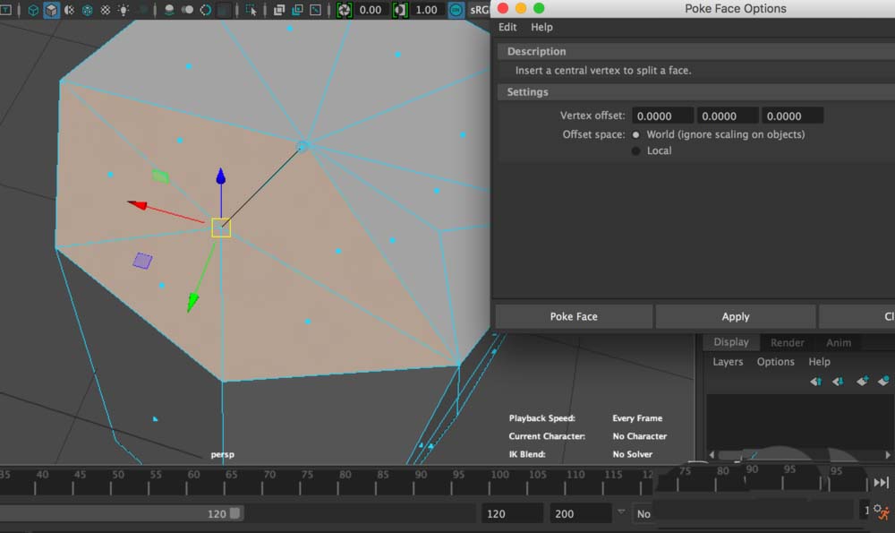The width and height of the screenshot is (895, 533).
Task: Toggle X-ray display icon
Action: point(279,10)
